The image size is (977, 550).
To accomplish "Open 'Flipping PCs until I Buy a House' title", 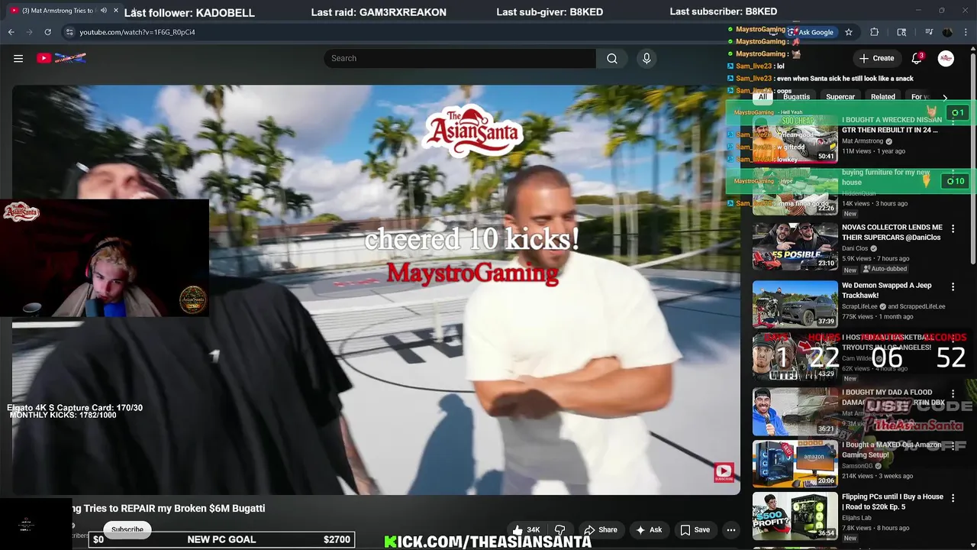I will pos(892,502).
